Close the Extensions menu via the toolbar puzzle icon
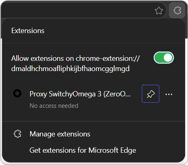Screen dimensions: 188x165 pos(177,10)
